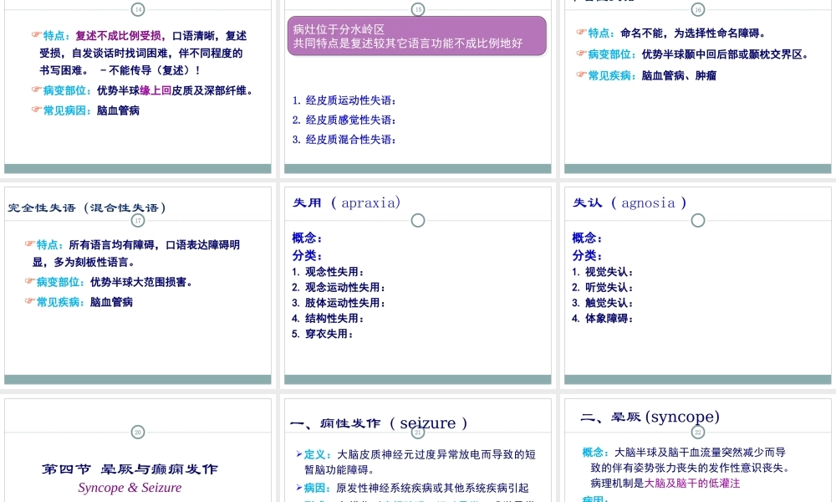Click the teal footer bar on slide 17
Viewport: 836px width, 502px height.
tap(138, 376)
